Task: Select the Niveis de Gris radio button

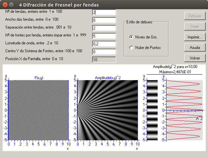Action: (132, 37)
